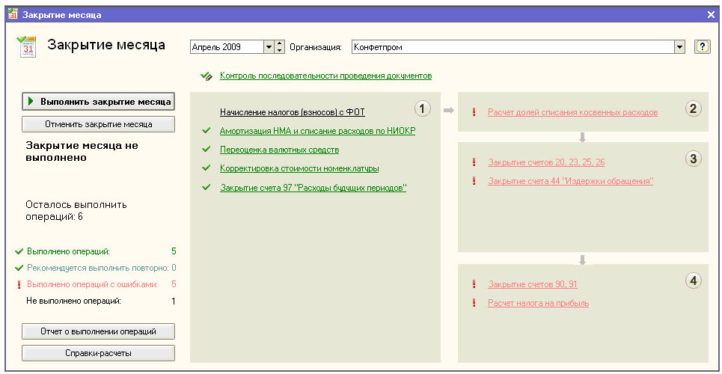The width and height of the screenshot is (722, 374).
Task: Open Справки-расчеты button
Action: click(x=99, y=353)
